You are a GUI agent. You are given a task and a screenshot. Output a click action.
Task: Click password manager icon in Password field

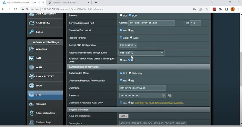(x=163, y=95)
